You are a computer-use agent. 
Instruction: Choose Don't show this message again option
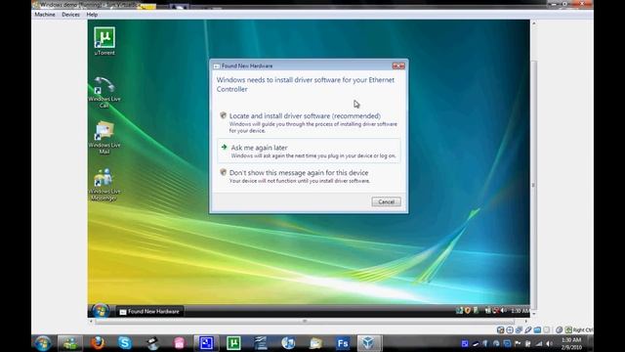click(x=309, y=176)
